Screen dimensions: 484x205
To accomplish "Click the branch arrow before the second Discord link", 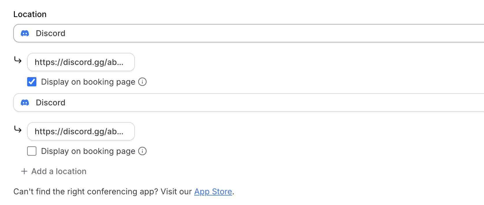I will click(x=18, y=130).
